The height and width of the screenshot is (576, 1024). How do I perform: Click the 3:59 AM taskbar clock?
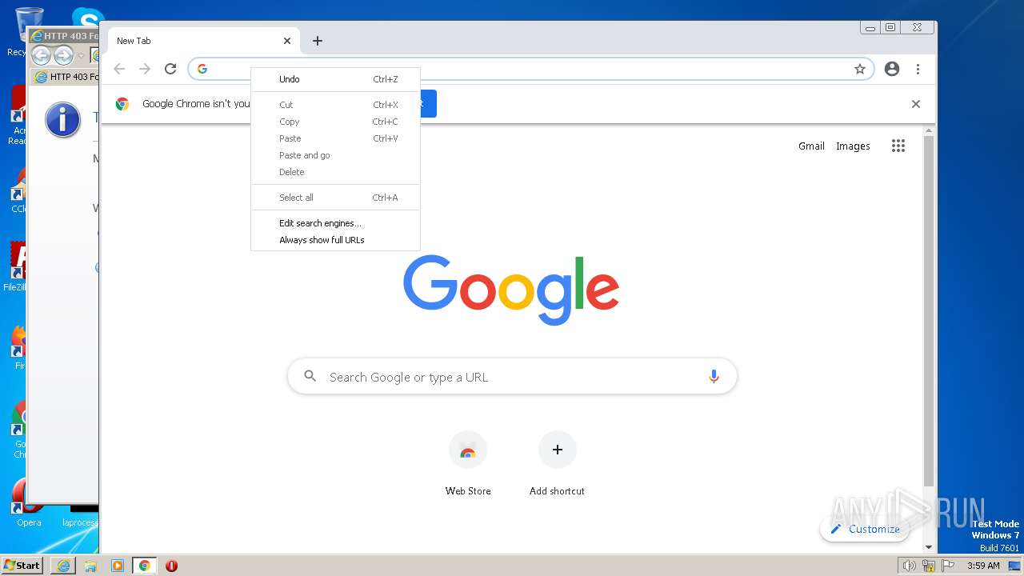click(x=983, y=566)
